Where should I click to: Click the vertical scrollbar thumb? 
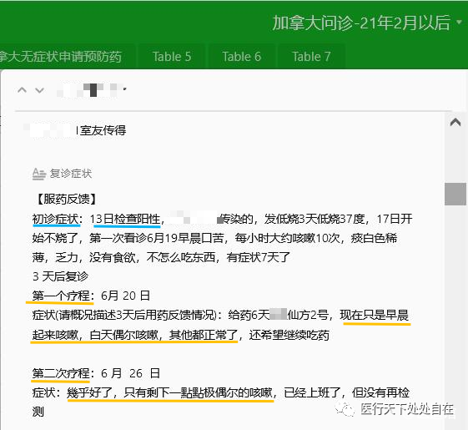click(x=455, y=194)
